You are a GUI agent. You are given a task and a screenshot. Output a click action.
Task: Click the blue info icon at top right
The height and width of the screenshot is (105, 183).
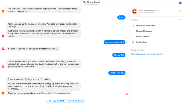(180, 3)
